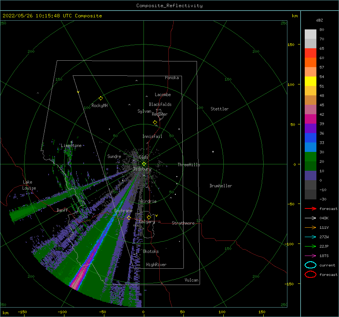The image size is (339, 317).
Task: Click the yellow diamond marker near RockyMH
Action: tap(101, 98)
